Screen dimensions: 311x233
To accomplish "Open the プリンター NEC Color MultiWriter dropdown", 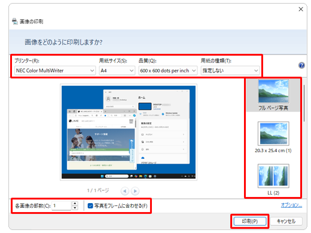I will [x=55, y=71].
